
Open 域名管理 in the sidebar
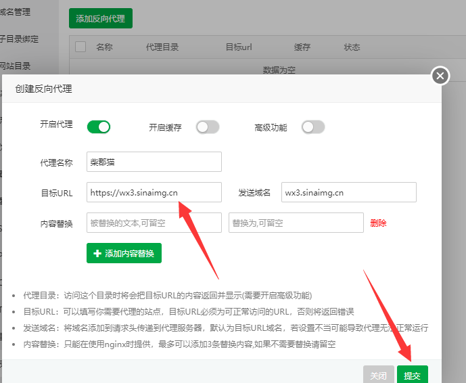(15, 12)
